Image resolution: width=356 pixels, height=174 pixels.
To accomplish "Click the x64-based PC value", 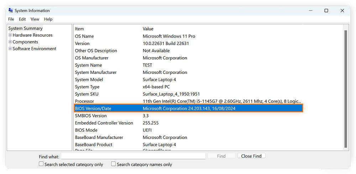I will 156,87.
